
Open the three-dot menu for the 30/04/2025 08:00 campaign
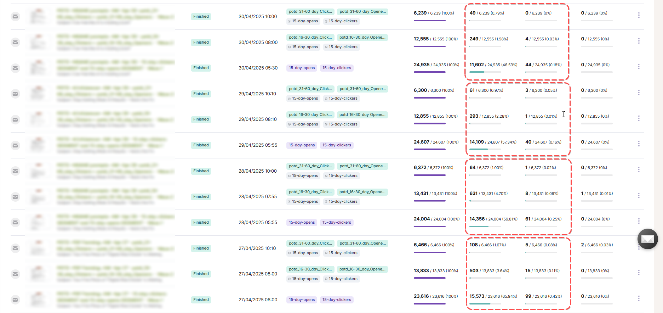[639, 41]
